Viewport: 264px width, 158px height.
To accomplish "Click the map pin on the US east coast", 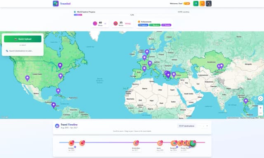I will pyautogui.click(x=61, y=76).
